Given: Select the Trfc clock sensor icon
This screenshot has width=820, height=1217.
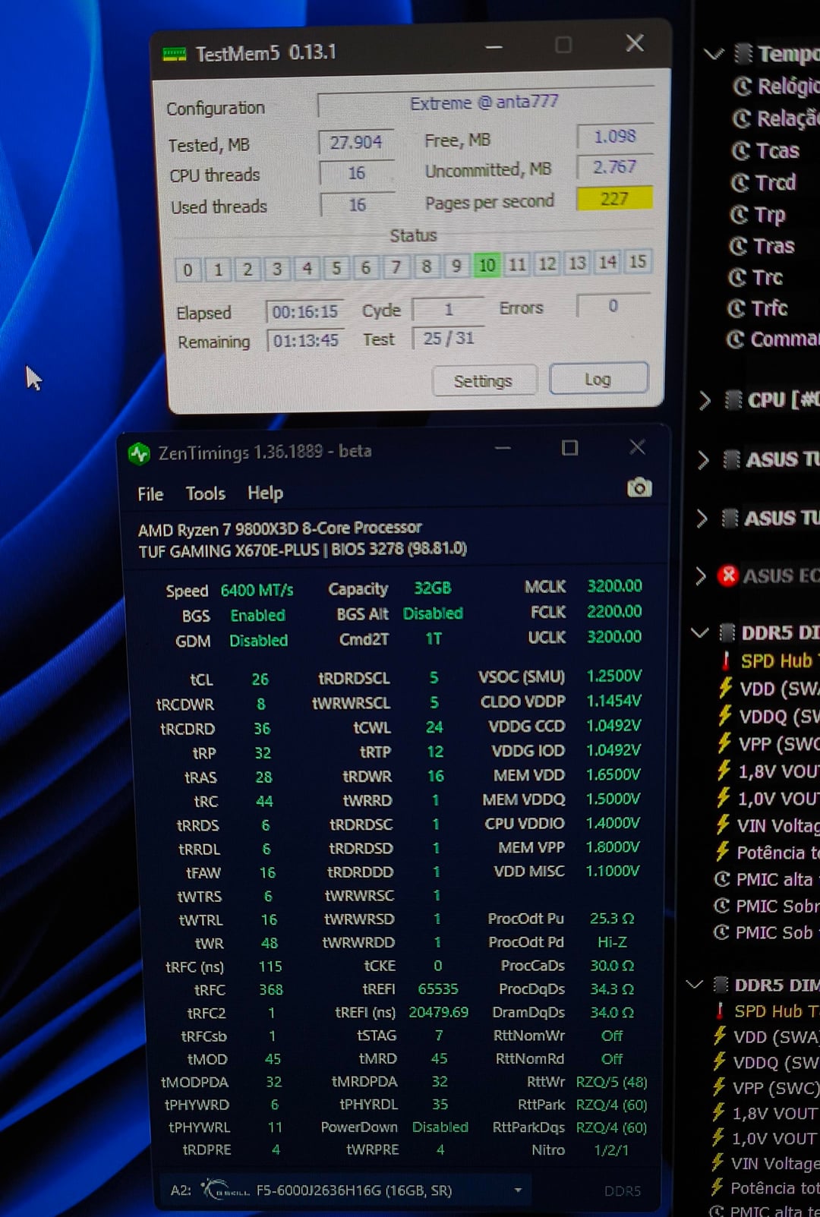Looking at the screenshot, I should click(736, 308).
